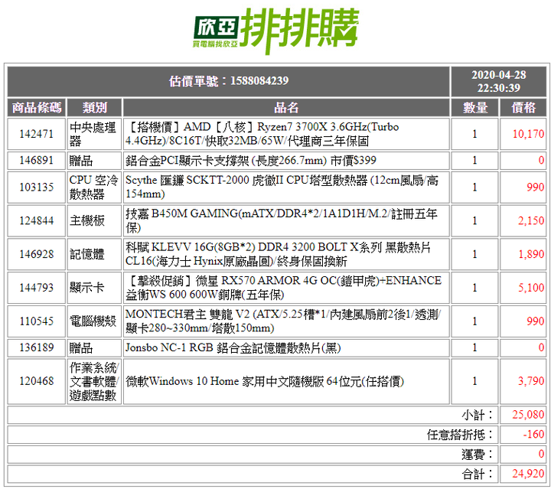Click the 欣亞排排購 logo
Viewport: 551px width, 489px height.
tap(275, 31)
